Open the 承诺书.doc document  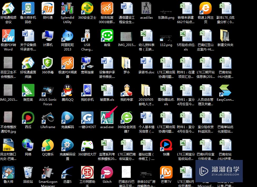point(146,63)
